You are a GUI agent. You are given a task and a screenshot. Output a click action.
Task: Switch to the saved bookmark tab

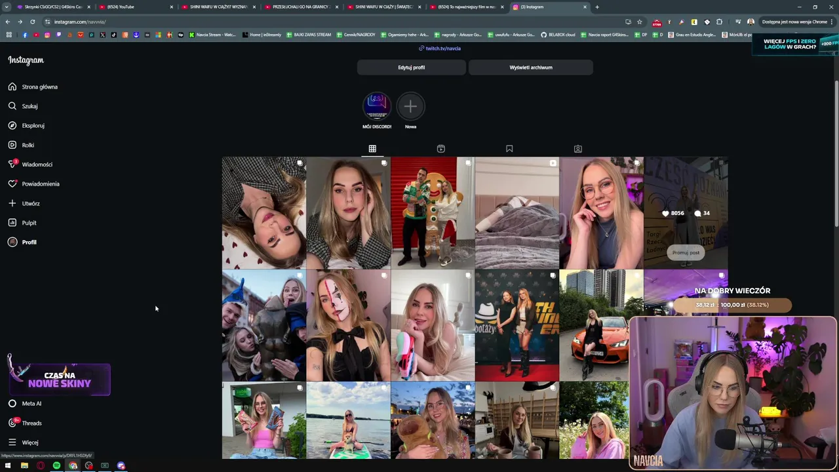click(x=509, y=149)
